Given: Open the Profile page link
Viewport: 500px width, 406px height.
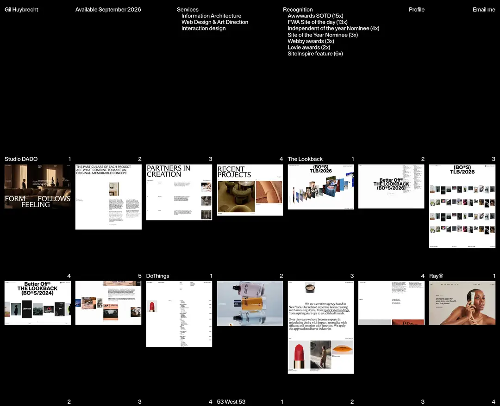Looking at the screenshot, I should pos(417,10).
